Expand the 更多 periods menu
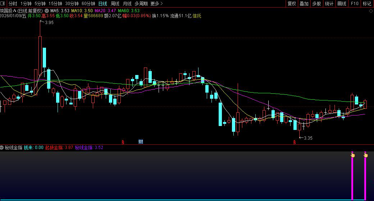This screenshot has height=201, width=374. 156,4
